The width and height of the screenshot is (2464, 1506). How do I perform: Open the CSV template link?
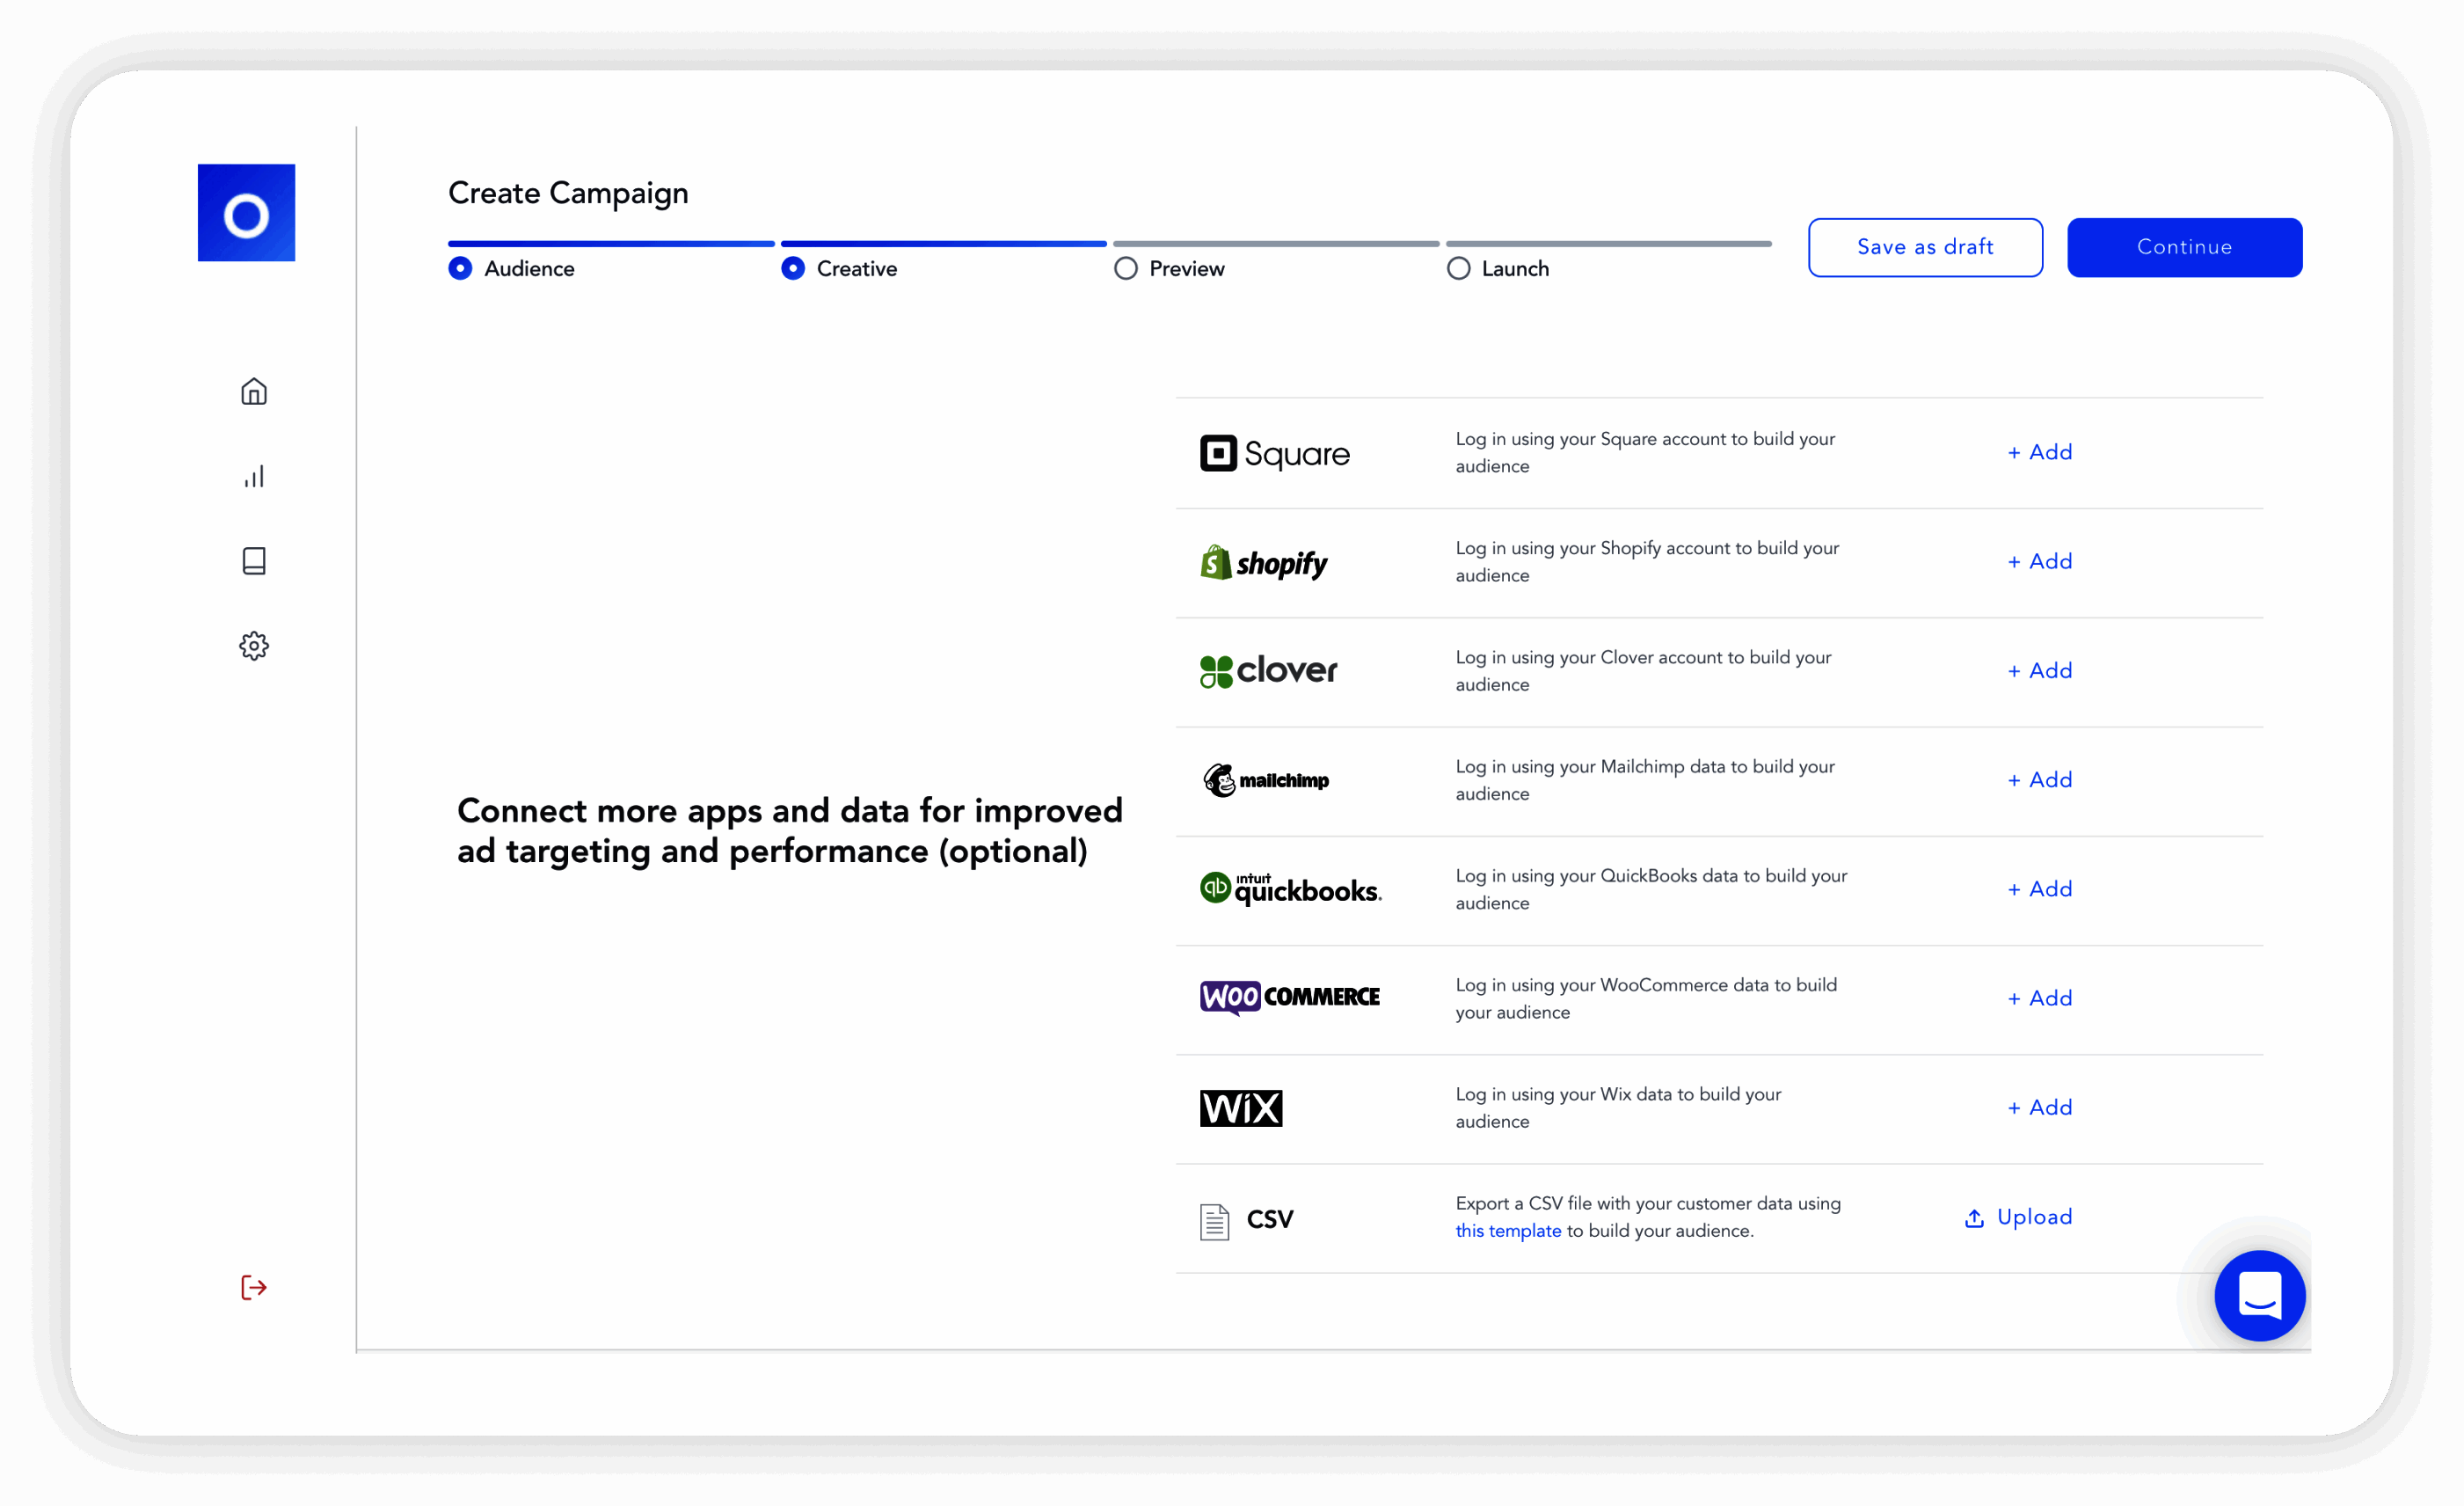point(1507,1231)
